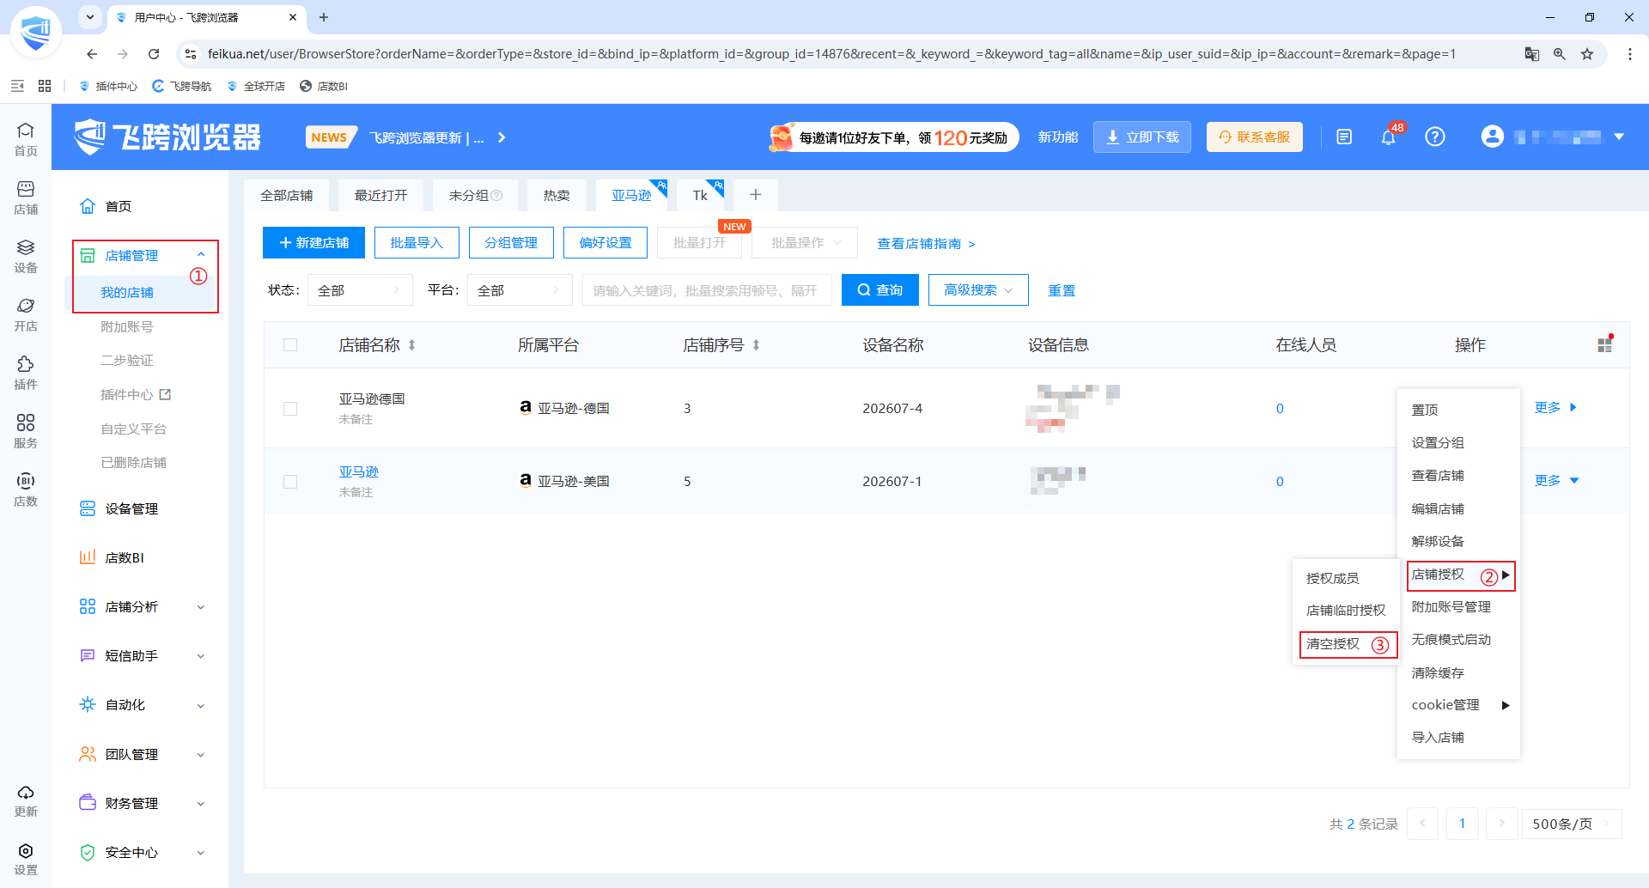Open the 平台 dropdown set to 全部
The height and width of the screenshot is (888, 1649).
[x=520, y=290]
